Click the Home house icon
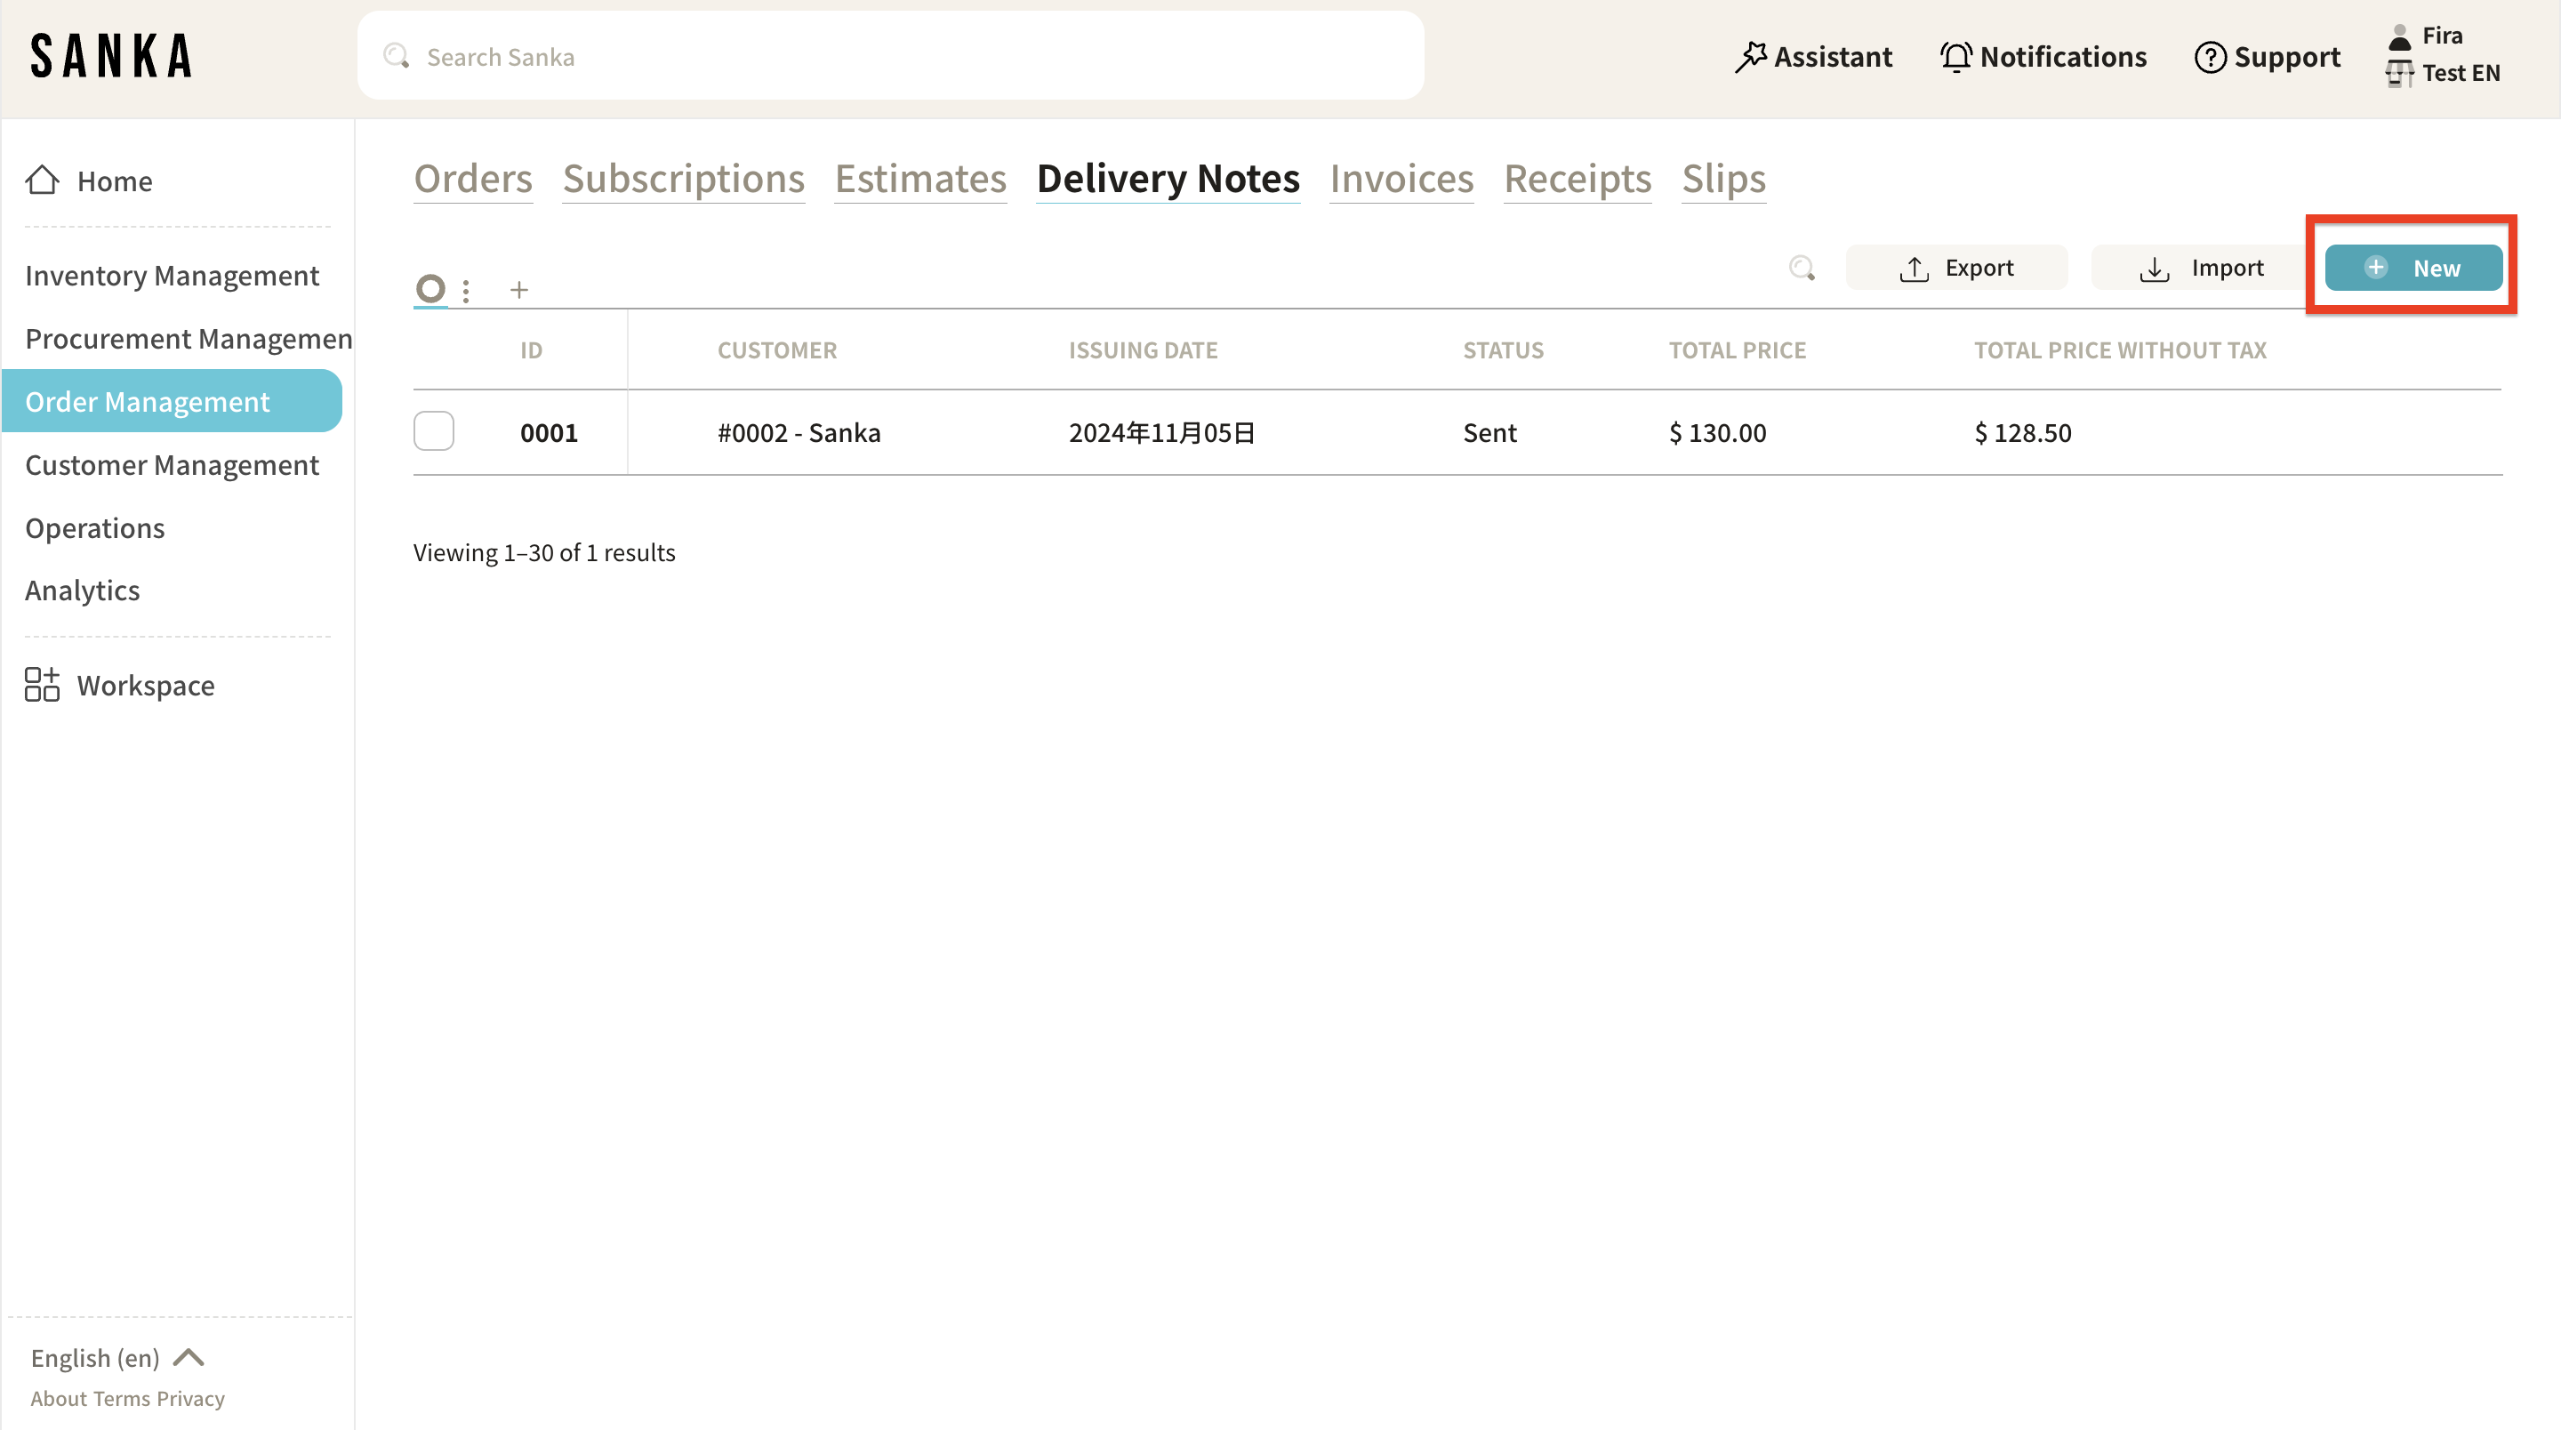This screenshot has height=1430, width=2561. (42, 180)
